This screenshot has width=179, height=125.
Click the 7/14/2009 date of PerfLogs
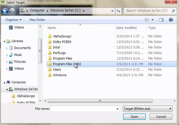(x=130, y=53)
